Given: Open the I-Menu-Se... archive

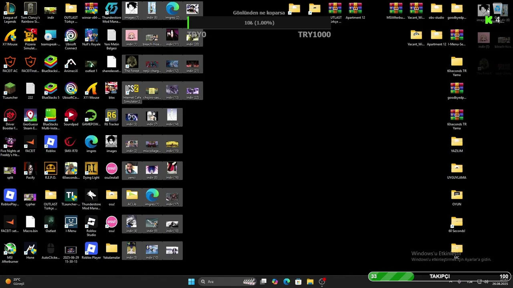Looking at the screenshot, I should (x=456, y=38).
